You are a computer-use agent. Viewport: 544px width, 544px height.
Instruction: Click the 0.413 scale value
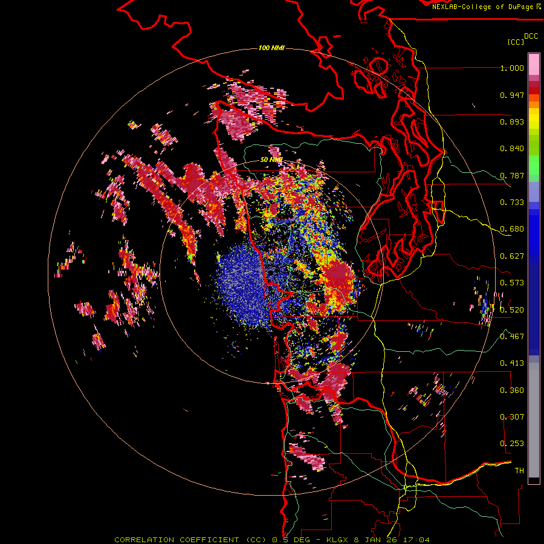pyautogui.click(x=512, y=363)
